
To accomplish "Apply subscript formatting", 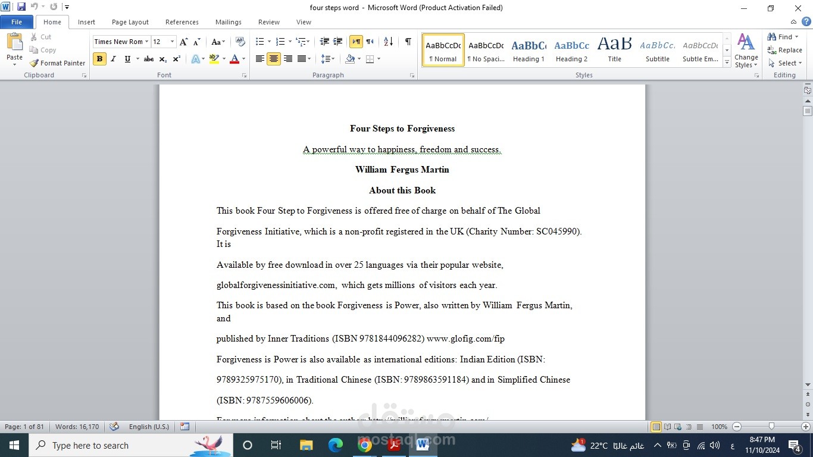I will pyautogui.click(x=162, y=59).
